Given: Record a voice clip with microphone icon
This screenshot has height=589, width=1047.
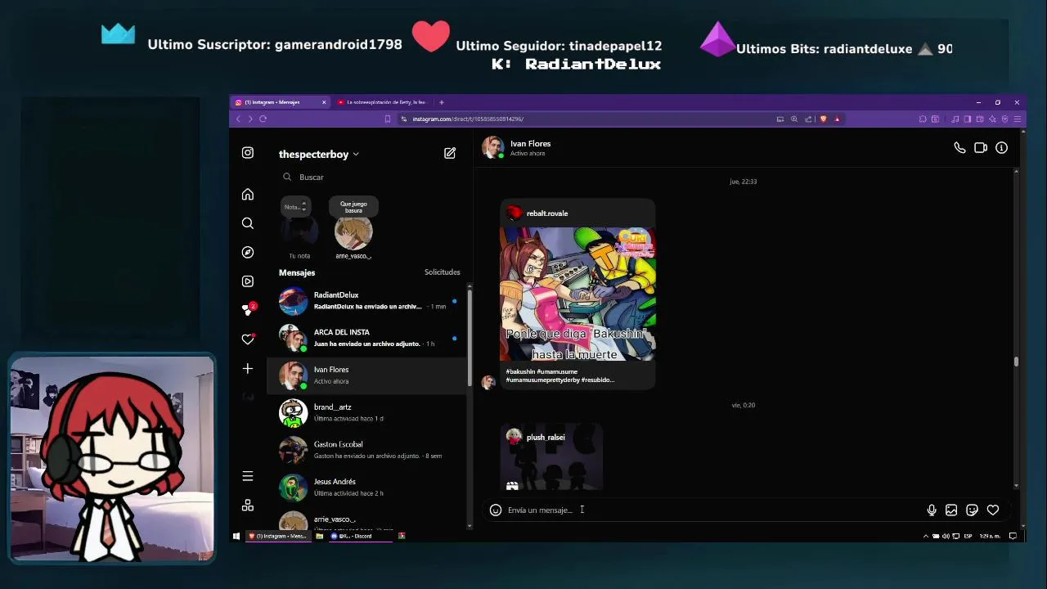Looking at the screenshot, I should pyautogui.click(x=932, y=510).
